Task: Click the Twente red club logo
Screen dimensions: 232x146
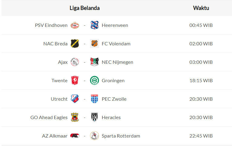Action: [x=75, y=80]
